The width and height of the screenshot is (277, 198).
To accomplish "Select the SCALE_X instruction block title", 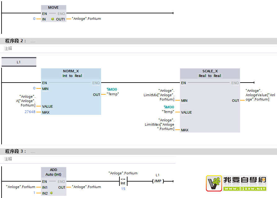I will (x=210, y=71).
